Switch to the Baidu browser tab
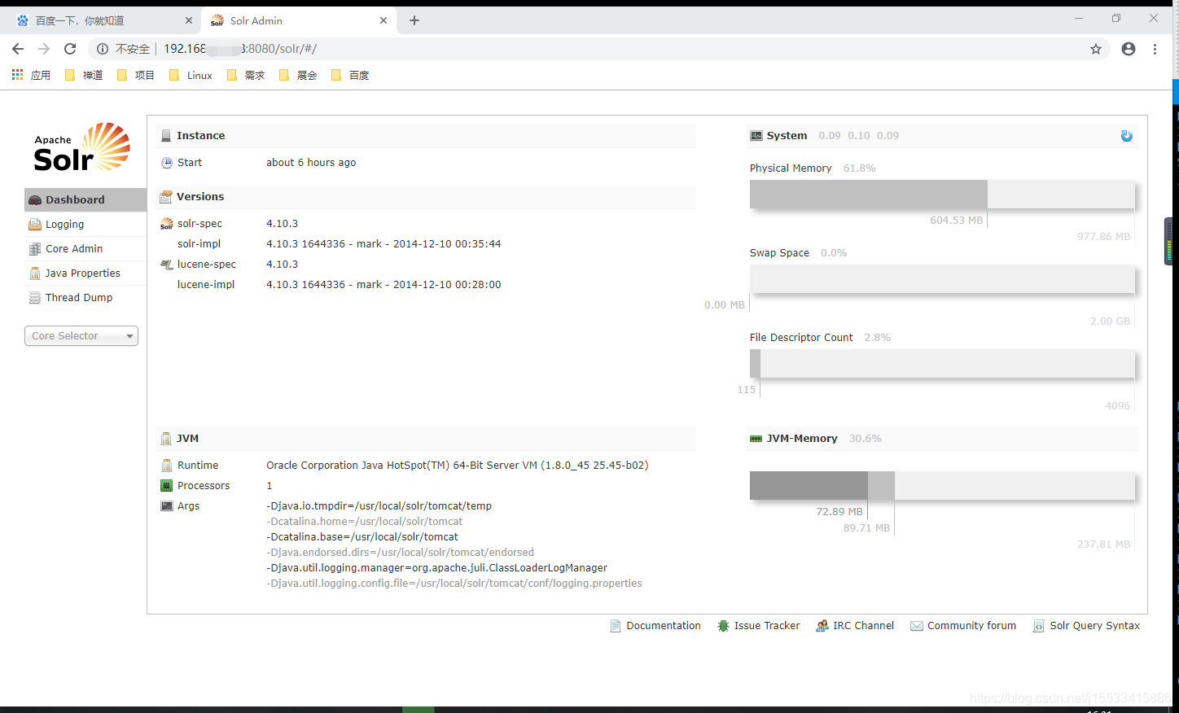Viewport: 1179px width, 713px height. pyautogui.click(x=104, y=20)
